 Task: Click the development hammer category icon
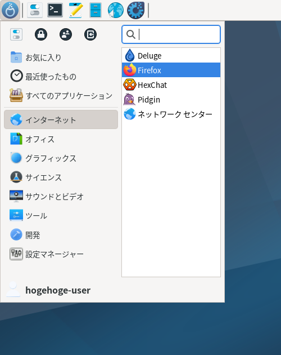point(16,234)
